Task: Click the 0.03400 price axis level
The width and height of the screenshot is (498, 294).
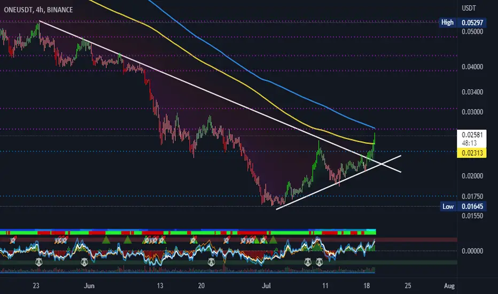Action: tap(472, 92)
